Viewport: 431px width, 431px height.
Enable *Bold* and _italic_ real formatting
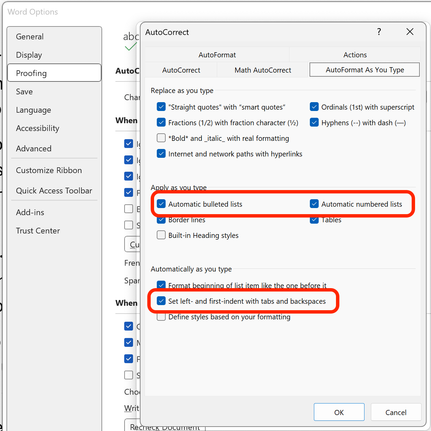[x=161, y=138]
